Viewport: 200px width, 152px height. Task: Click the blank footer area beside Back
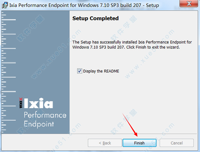[45, 143]
